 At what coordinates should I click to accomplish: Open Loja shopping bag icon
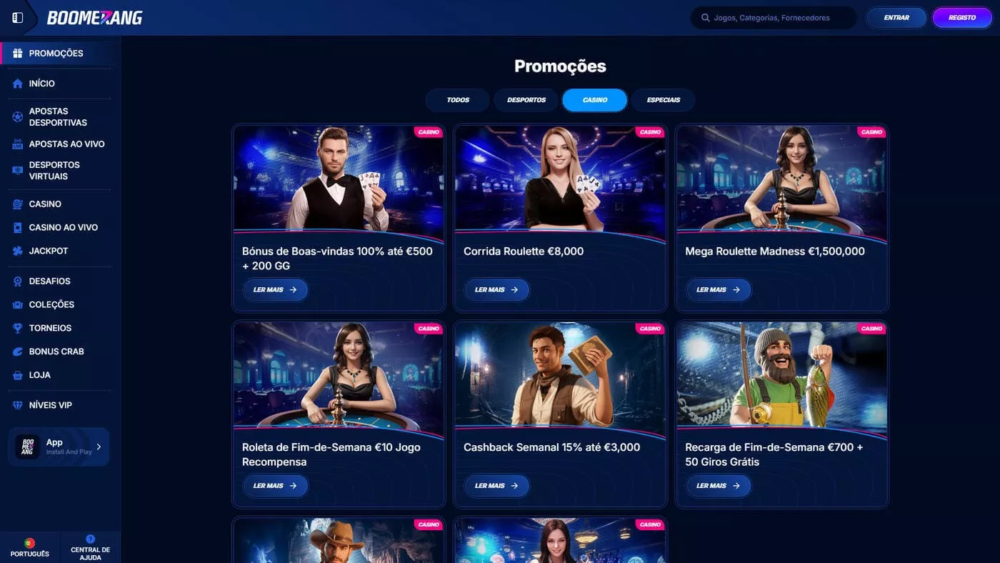18,375
